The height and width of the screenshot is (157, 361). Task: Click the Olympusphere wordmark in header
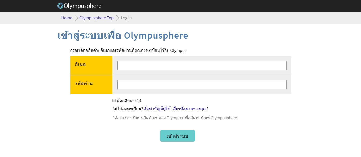click(x=82, y=6)
